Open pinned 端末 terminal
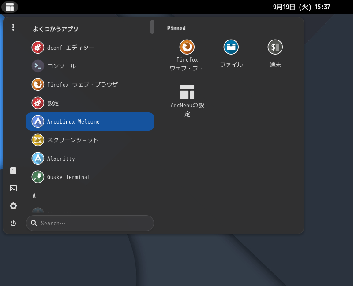This screenshot has height=286, width=353. pyautogui.click(x=275, y=54)
